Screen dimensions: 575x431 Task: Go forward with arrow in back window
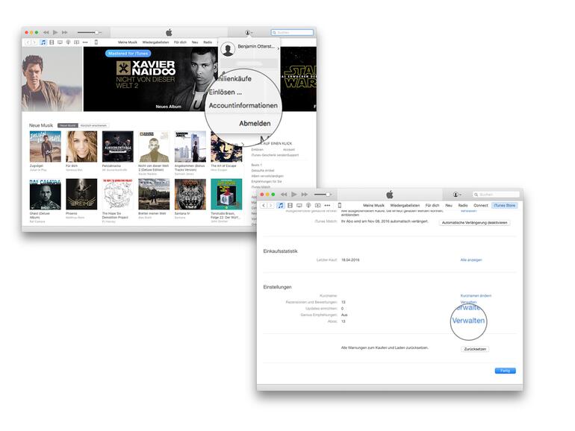(34, 43)
